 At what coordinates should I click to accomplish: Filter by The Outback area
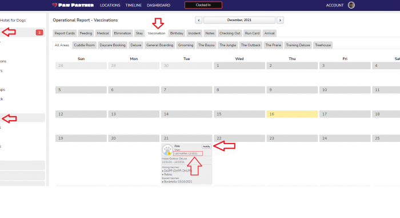251,45
